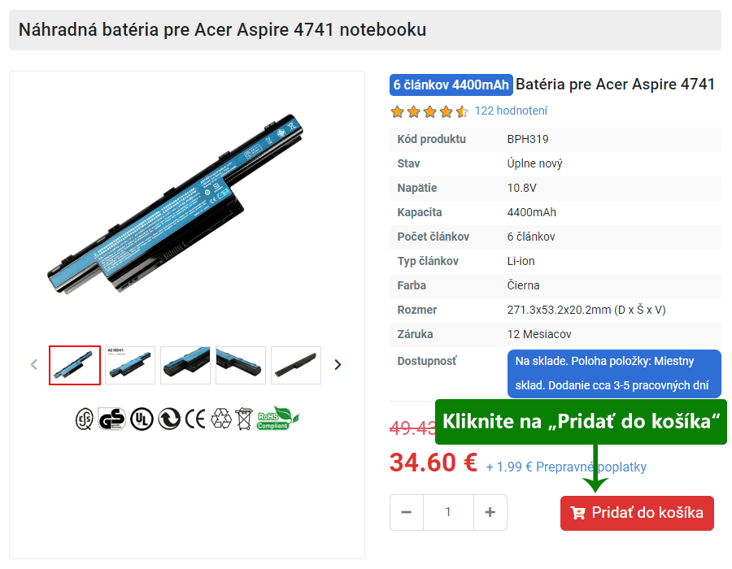Image resolution: width=732 pixels, height=569 pixels.
Task: Add item via Pridať do košíka button
Action: pyautogui.click(x=637, y=513)
